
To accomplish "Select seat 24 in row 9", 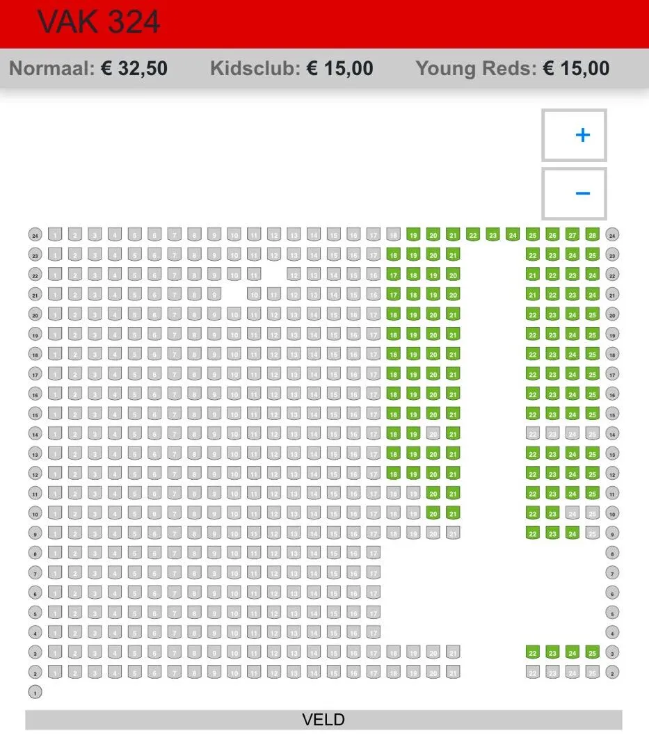I will pyautogui.click(x=572, y=533).
